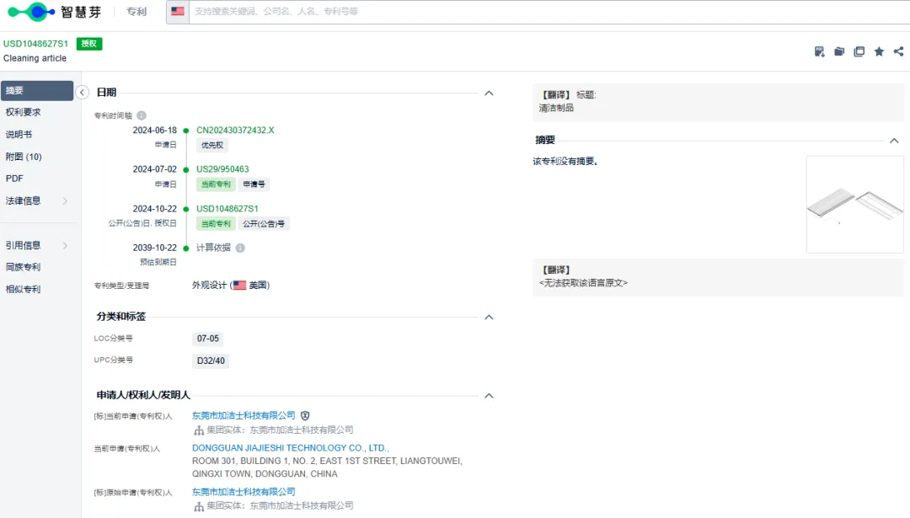Open the 说明书 sidebar tab
Screen dimensions: 910x518
[19, 134]
